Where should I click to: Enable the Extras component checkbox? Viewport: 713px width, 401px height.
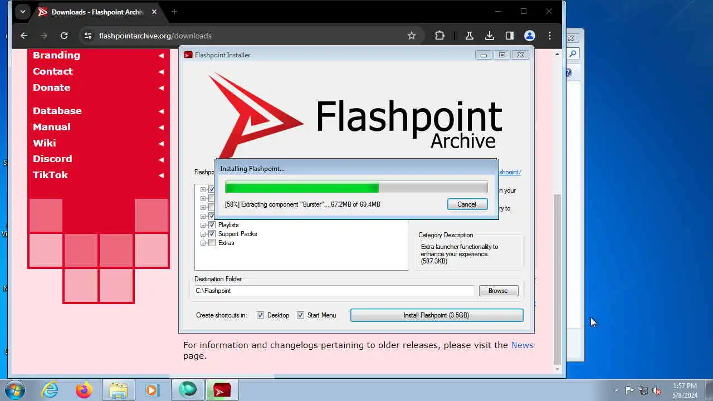212,243
